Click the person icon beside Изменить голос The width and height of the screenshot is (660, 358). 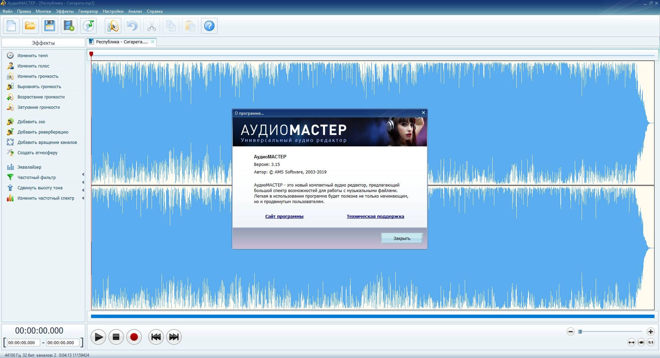click(10, 66)
